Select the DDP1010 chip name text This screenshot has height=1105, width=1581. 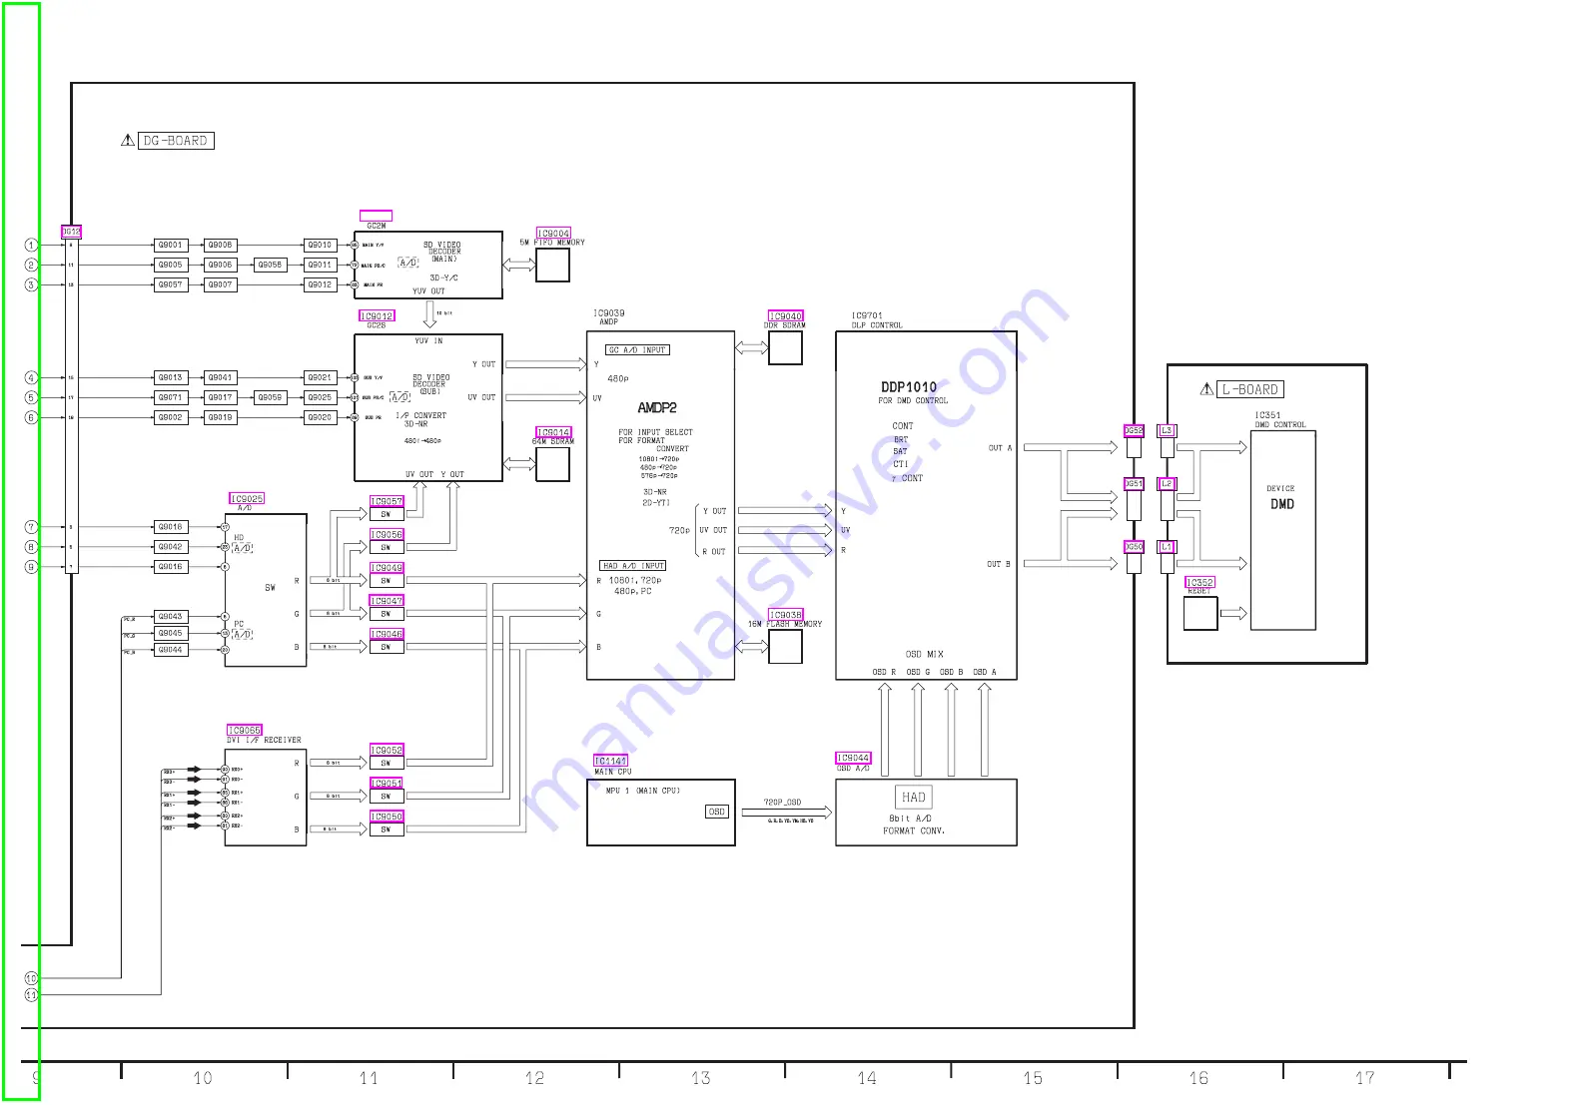tap(909, 387)
